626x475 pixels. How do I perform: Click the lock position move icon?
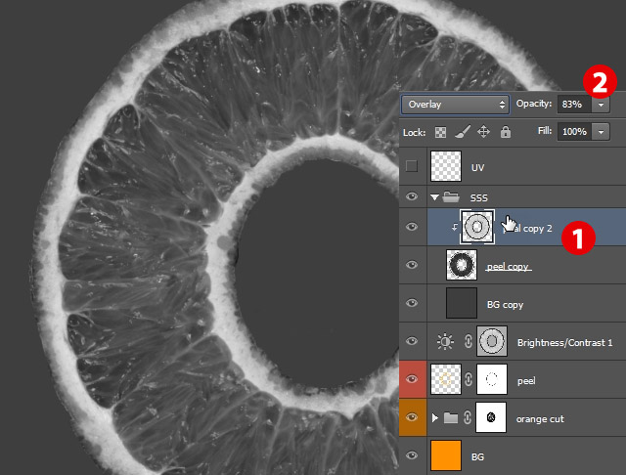(483, 132)
